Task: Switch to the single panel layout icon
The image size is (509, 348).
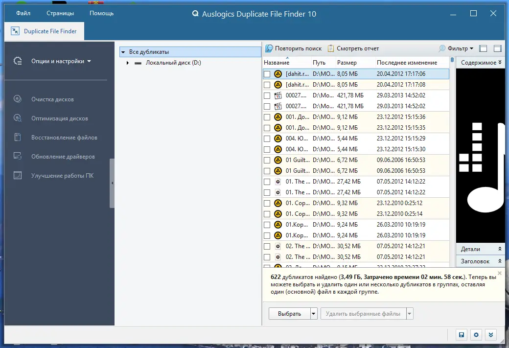Action: pos(497,48)
